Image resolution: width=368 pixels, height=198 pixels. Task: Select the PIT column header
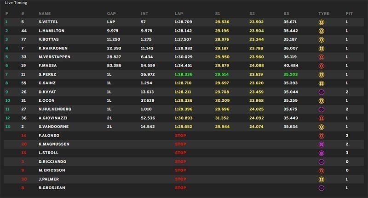click(x=349, y=14)
